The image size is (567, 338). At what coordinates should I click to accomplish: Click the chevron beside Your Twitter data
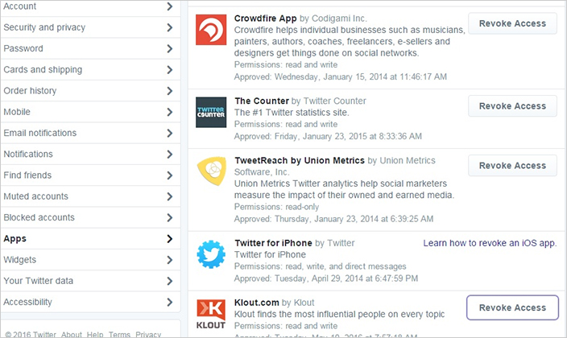169,281
